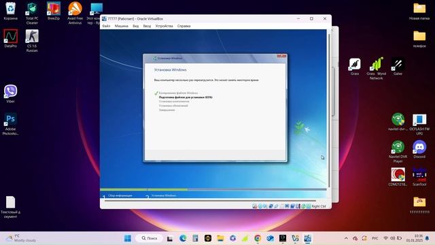
Task: Click the Right Ctrl host key label
Action: pos(319,206)
